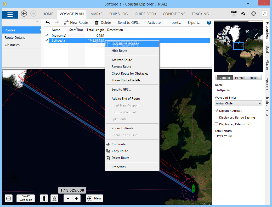Click Send to GPS in toolbar
This screenshot has width=272, height=207.
point(129,23)
